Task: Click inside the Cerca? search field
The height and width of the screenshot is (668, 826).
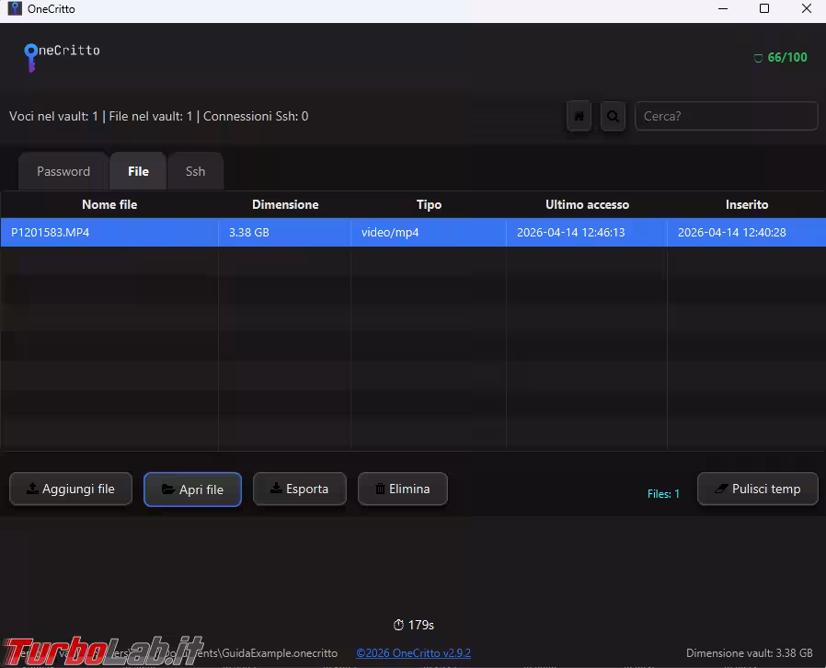Action: point(726,116)
